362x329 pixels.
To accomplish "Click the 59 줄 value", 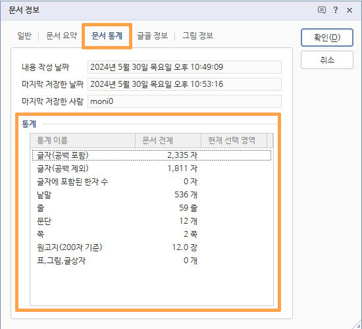I will click(x=188, y=208).
